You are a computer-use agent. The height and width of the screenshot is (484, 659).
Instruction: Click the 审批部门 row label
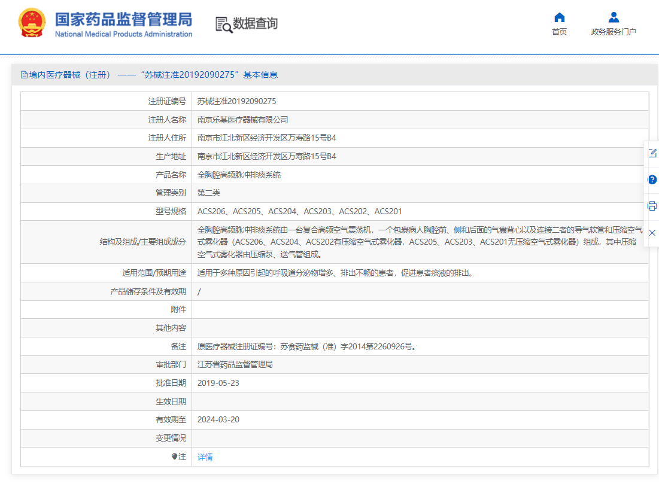point(171,365)
